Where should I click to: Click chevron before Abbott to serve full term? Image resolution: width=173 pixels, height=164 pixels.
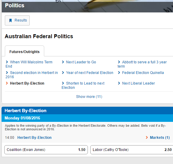119,62
